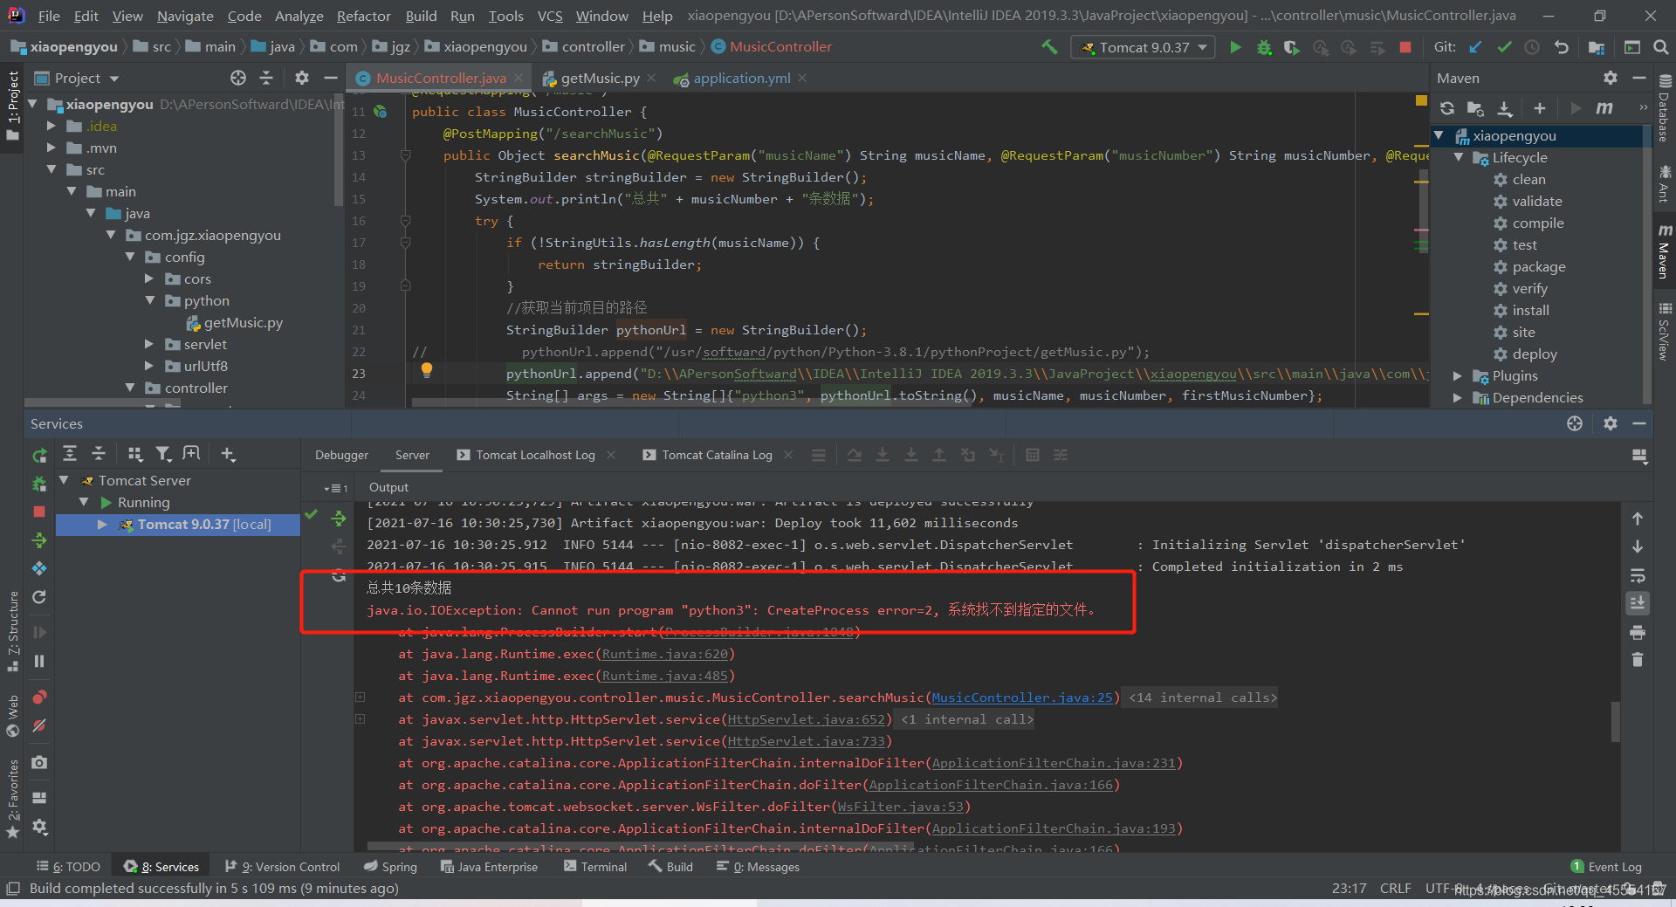Screen dimensions: 1676x907
Task: Toggle the Database side tool window
Action: (x=1665, y=110)
